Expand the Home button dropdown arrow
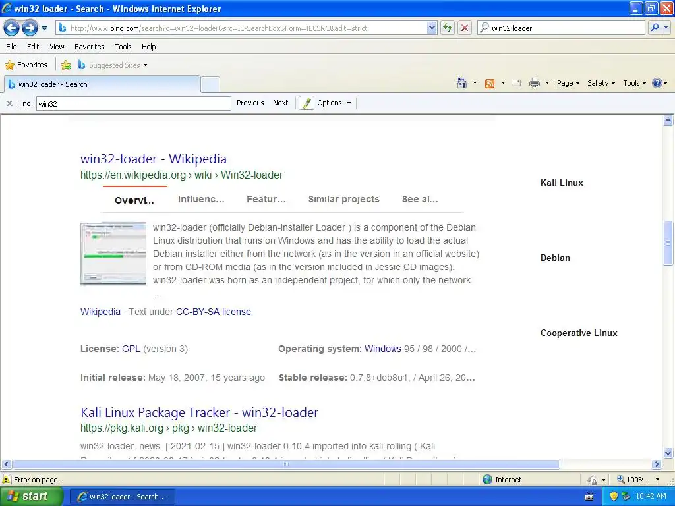 tap(475, 83)
